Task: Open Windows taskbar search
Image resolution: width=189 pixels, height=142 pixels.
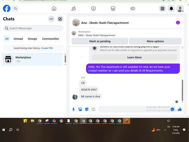Action: (x=11, y=130)
